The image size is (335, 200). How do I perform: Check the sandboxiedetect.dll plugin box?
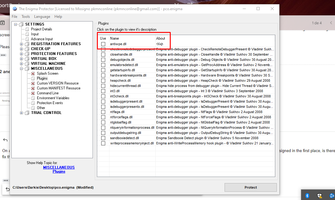point(103,138)
